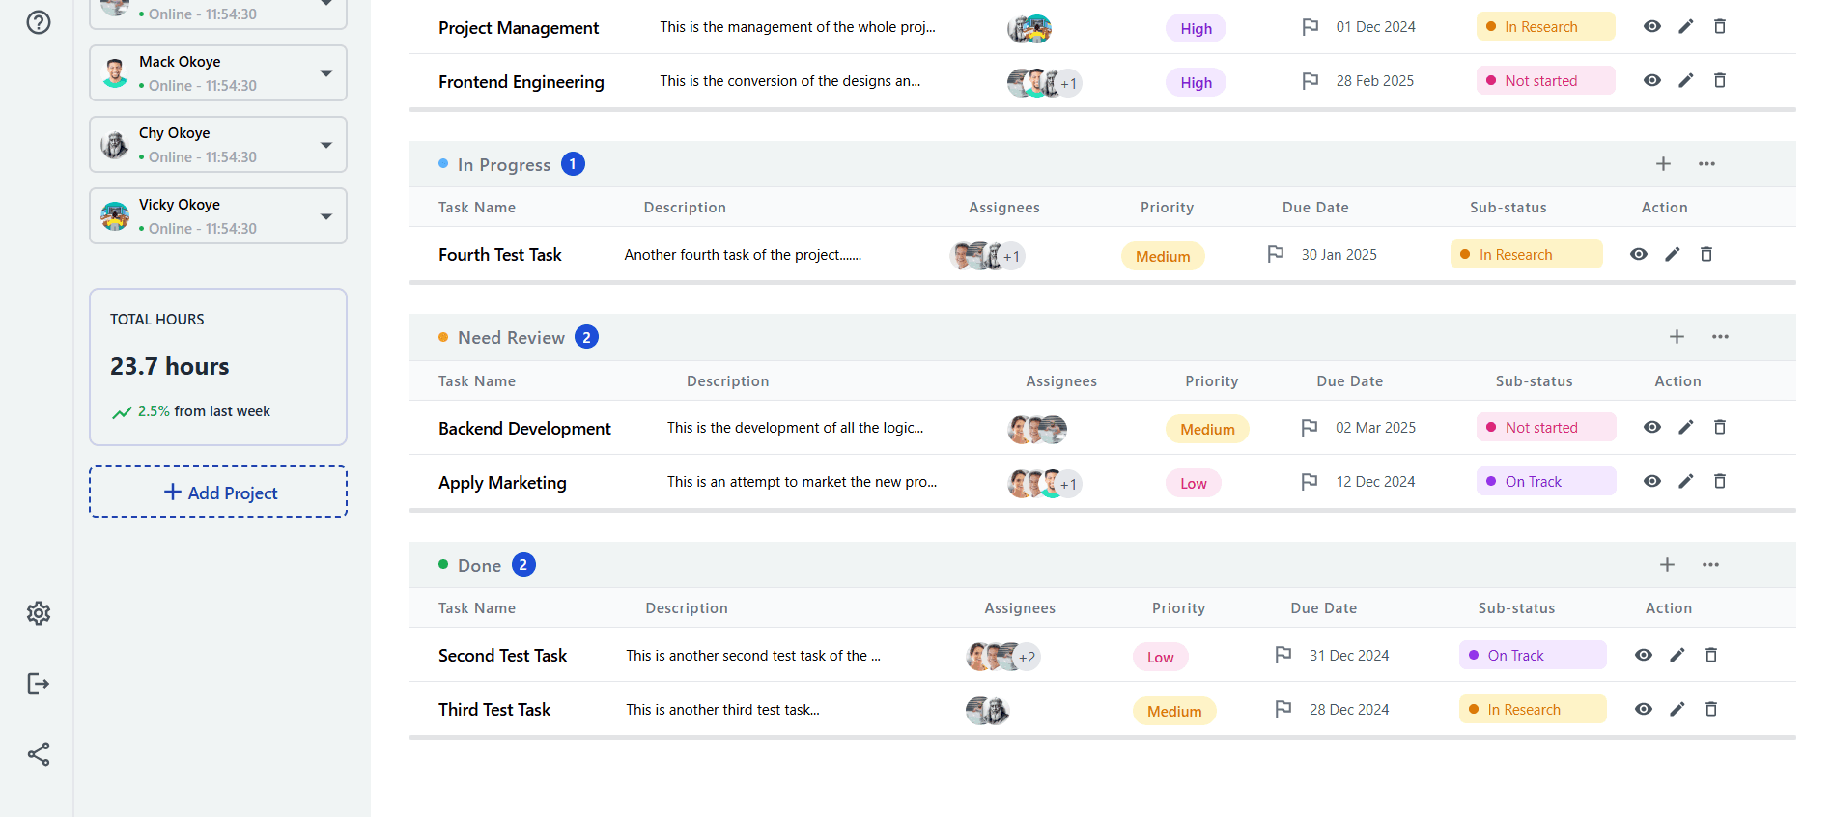Expand Mack Okoye member dropdown
Viewport: 1832px width, 817px height.
(326, 73)
